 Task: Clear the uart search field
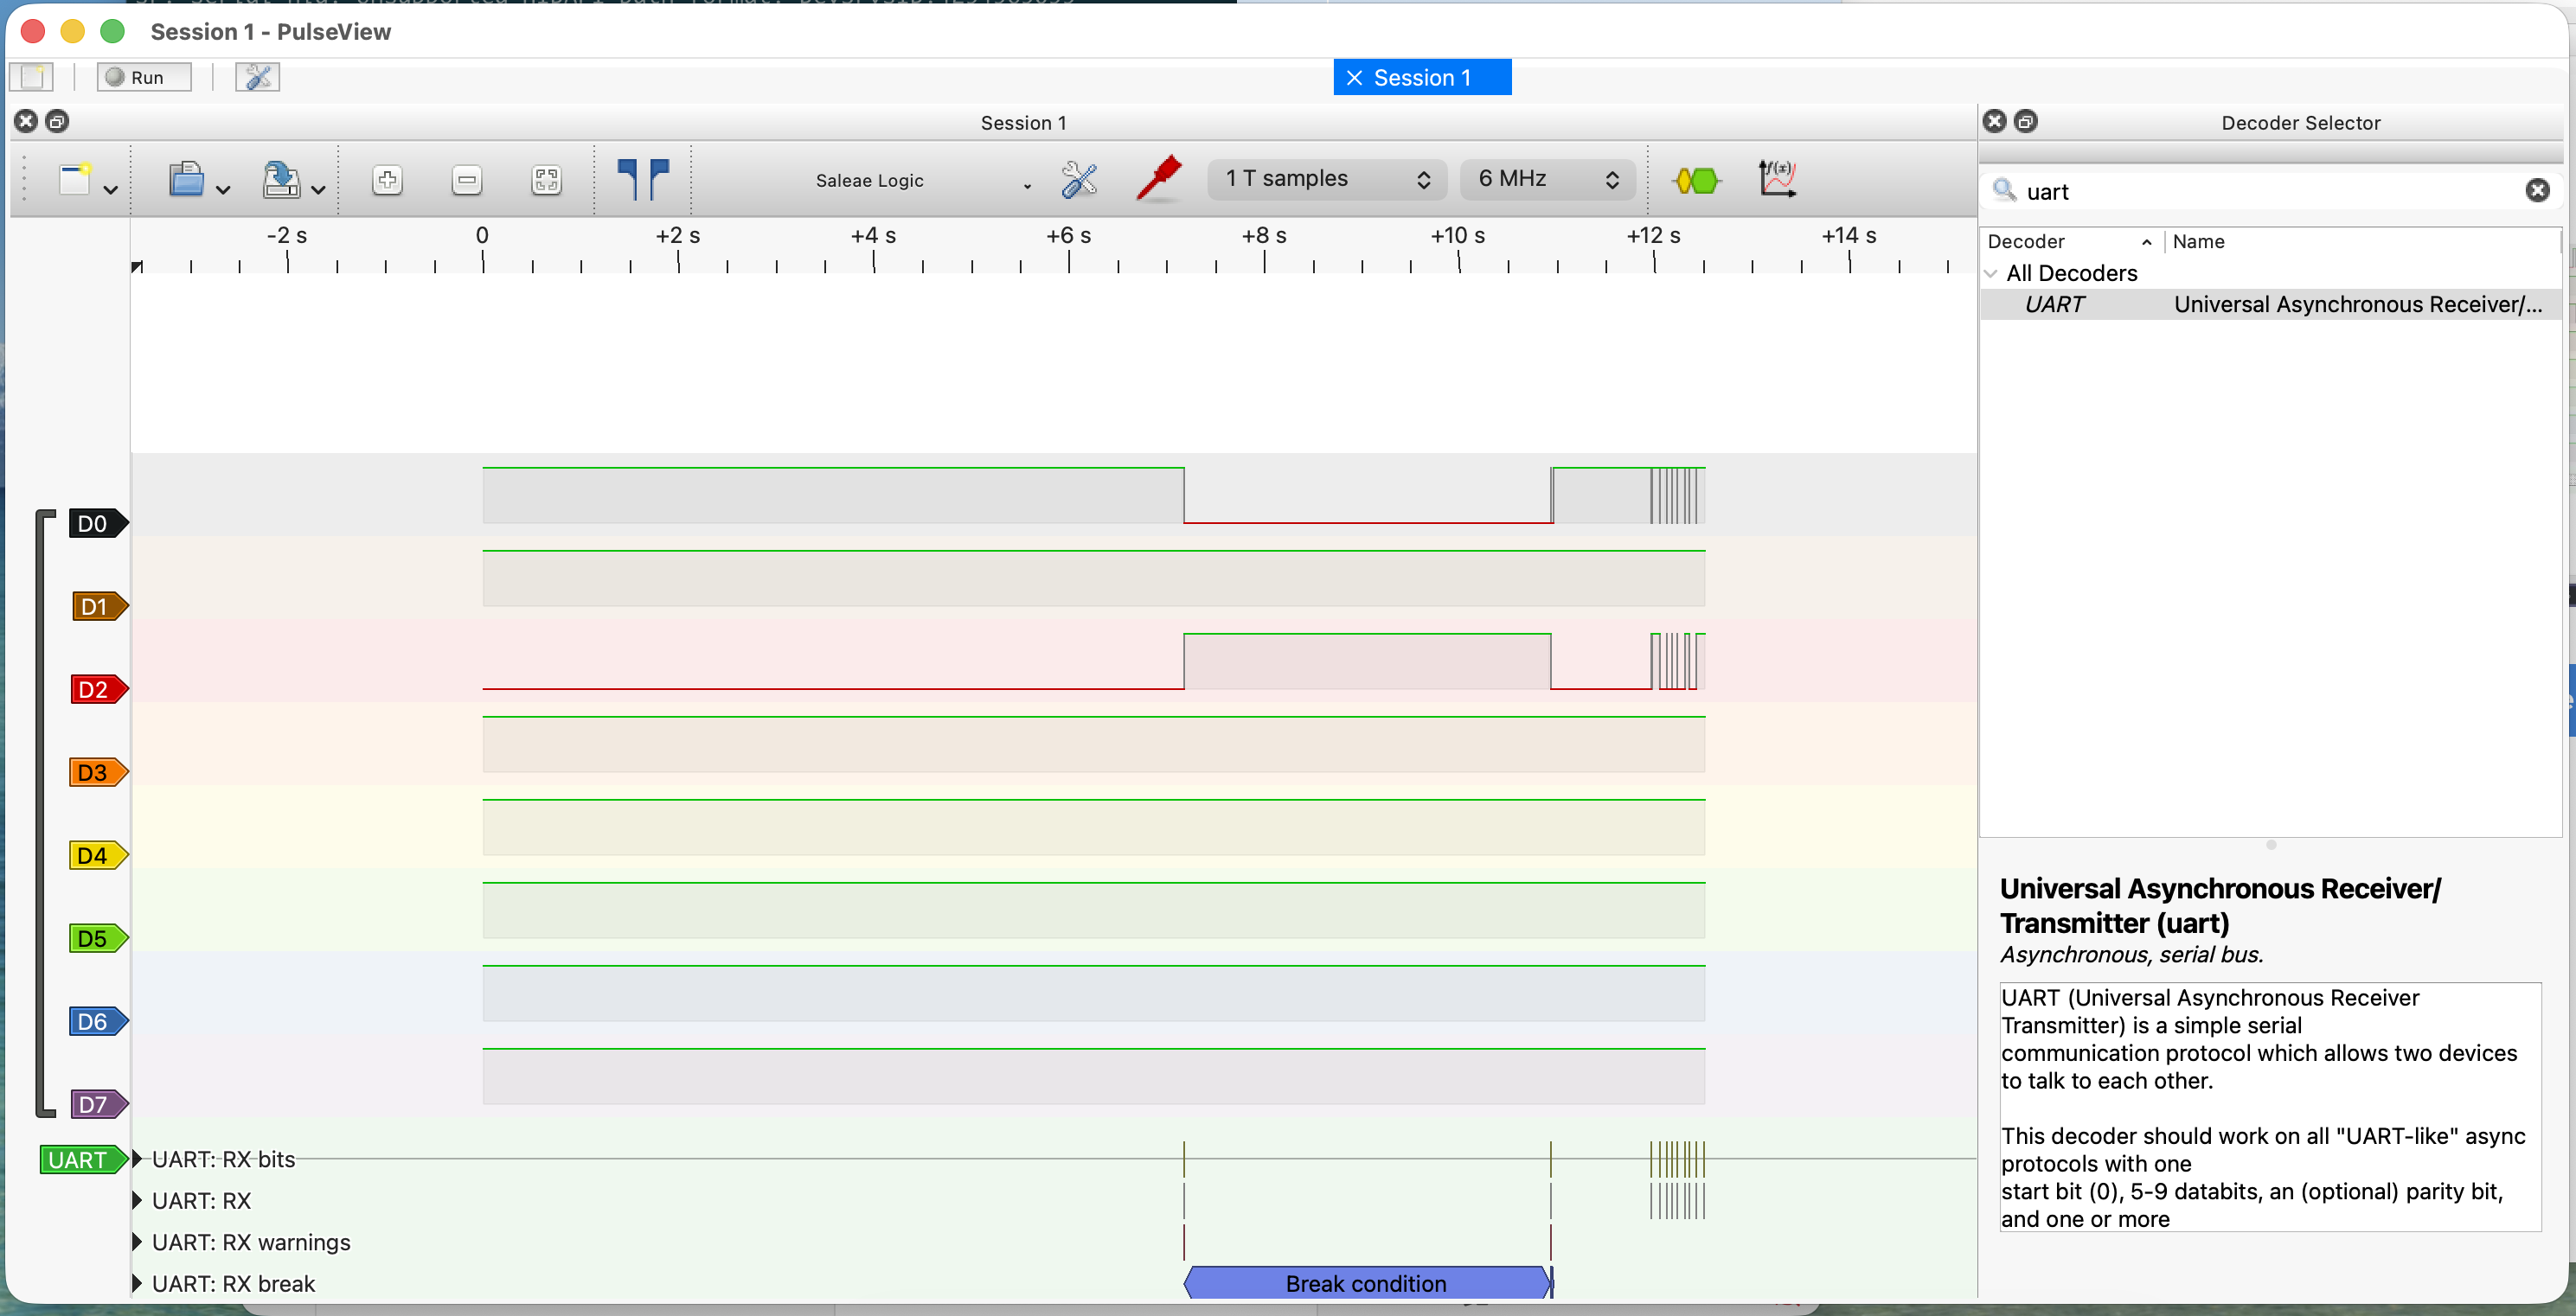pos(2538,191)
